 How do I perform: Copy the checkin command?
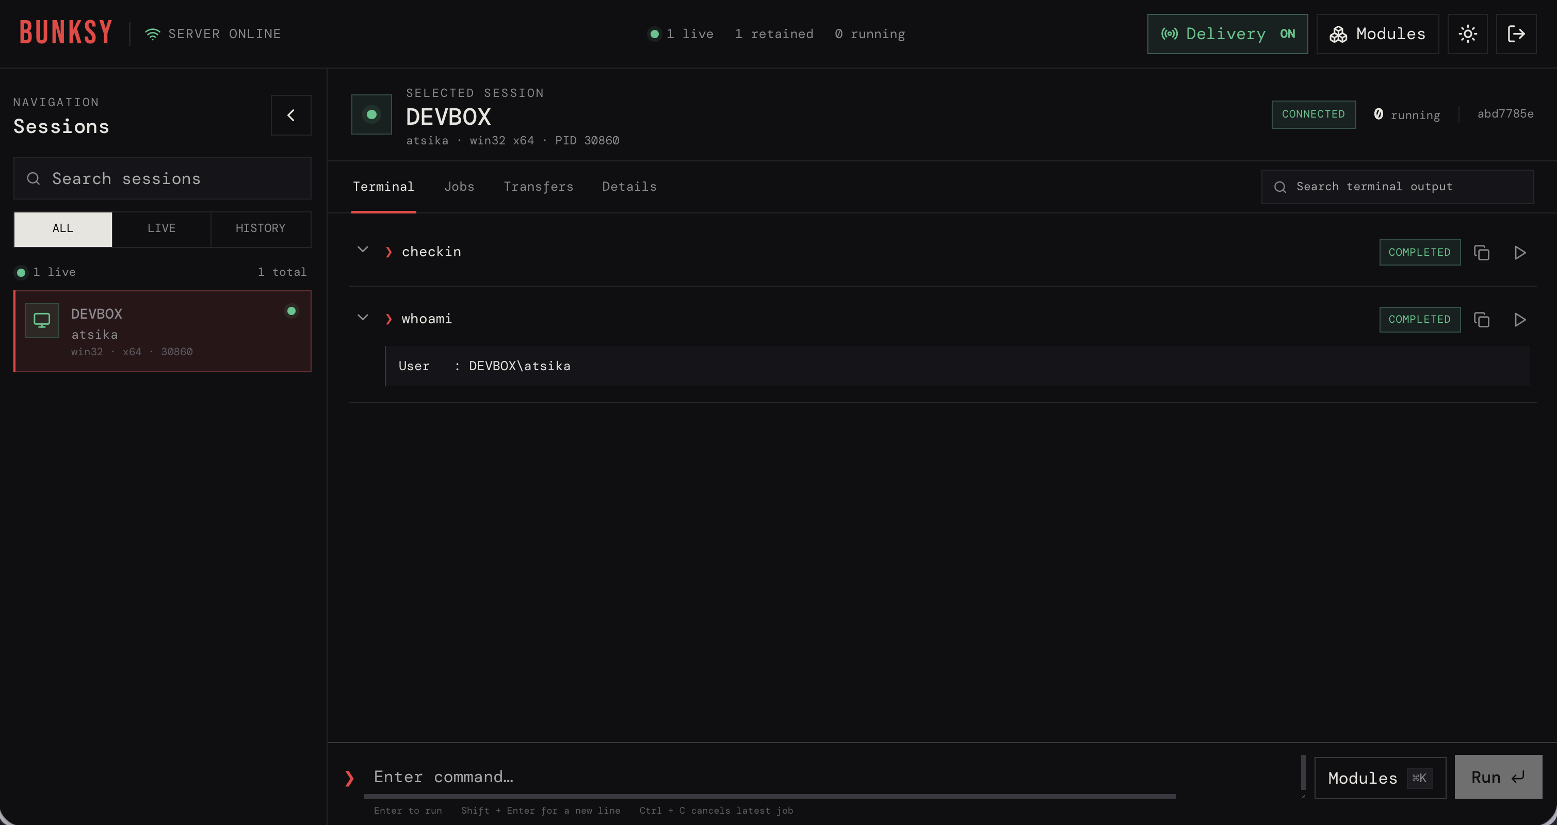[1482, 253]
